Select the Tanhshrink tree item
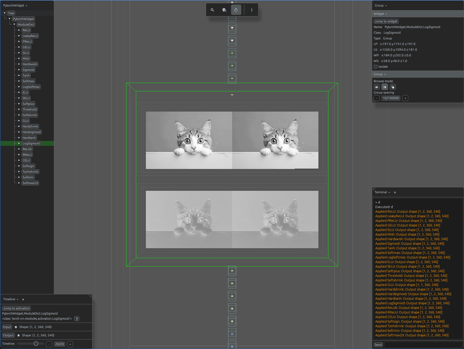The image size is (464, 349). tap(30, 172)
